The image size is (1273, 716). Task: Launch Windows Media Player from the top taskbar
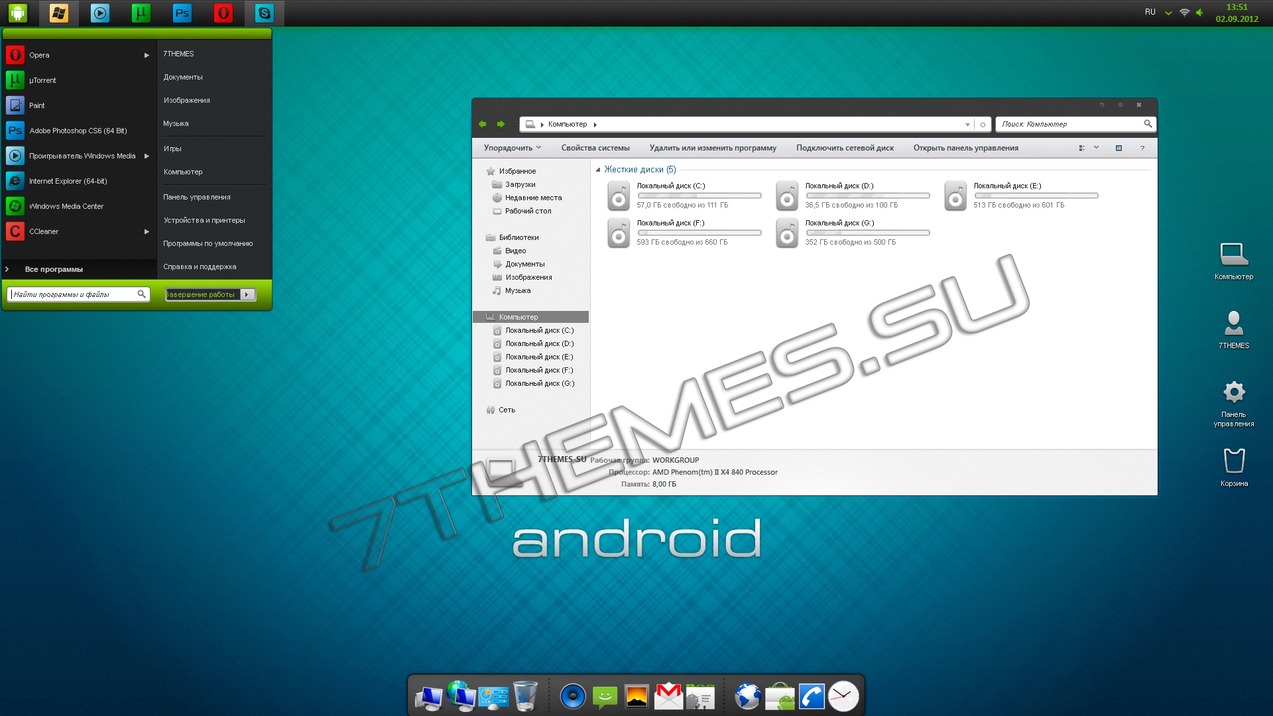point(100,13)
